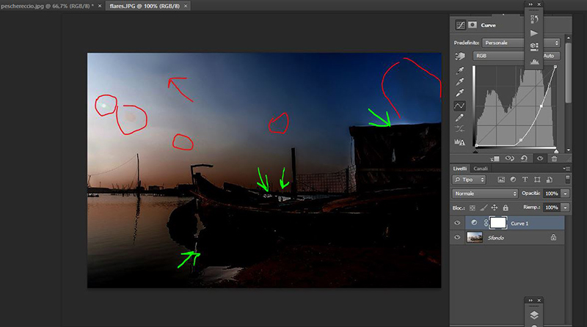Switch to the Canali tab
Screen dimensions: 587x327
pos(481,169)
